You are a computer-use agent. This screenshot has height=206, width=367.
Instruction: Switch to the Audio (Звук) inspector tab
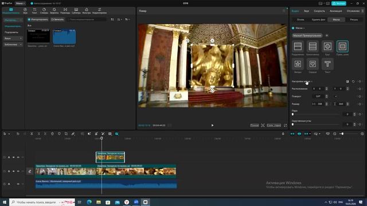click(306, 11)
